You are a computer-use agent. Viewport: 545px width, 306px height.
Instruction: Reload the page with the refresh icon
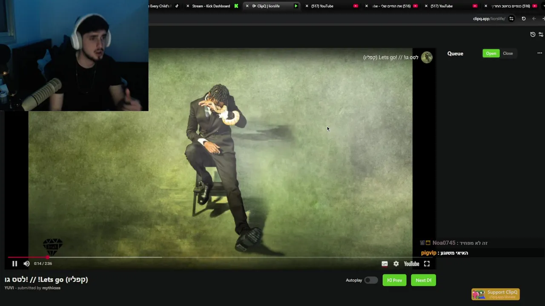[x=524, y=19]
